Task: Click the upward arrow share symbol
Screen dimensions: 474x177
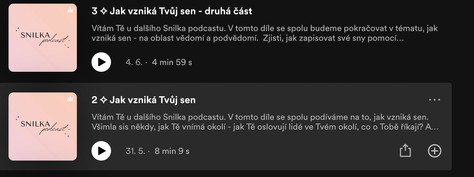Action: 405,151
